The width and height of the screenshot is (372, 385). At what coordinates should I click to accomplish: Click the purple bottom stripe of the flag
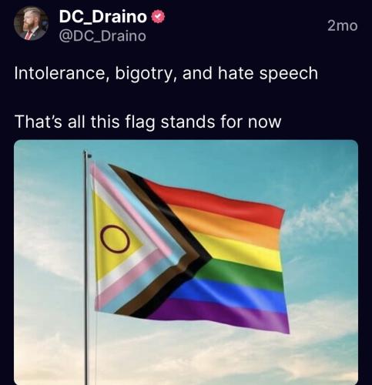[221, 314]
